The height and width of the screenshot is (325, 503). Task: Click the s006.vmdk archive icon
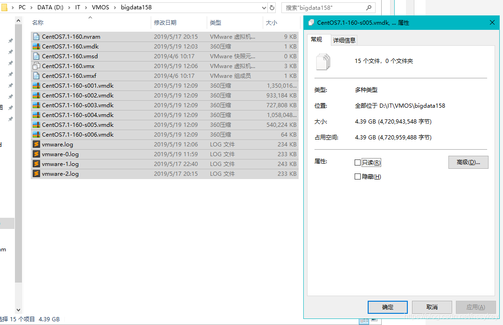36,135
